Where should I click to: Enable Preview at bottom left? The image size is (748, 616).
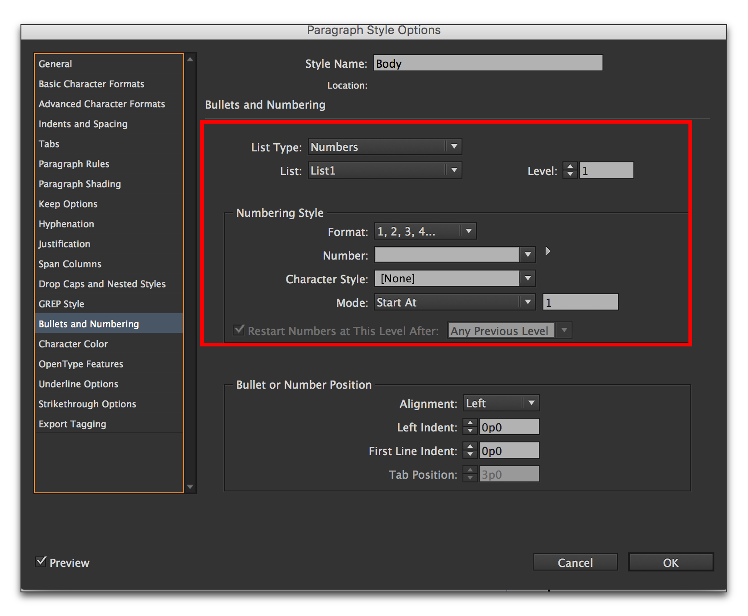click(41, 562)
